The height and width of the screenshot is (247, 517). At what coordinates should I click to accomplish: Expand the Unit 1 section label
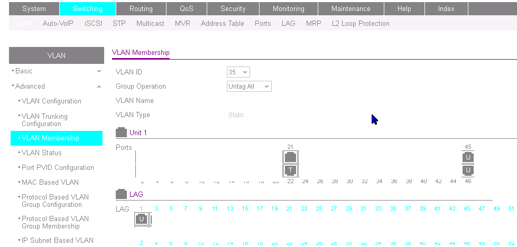pyautogui.click(x=138, y=132)
